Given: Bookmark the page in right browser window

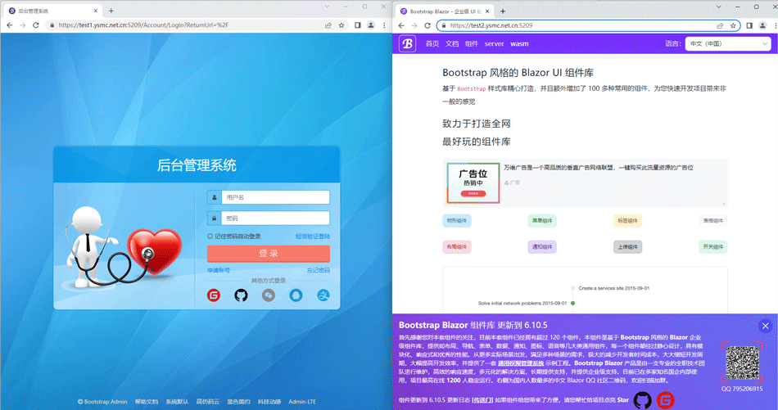Looking at the screenshot, I should [733, 25].
